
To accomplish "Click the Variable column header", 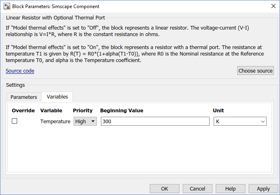I will (x=51, y=110).
